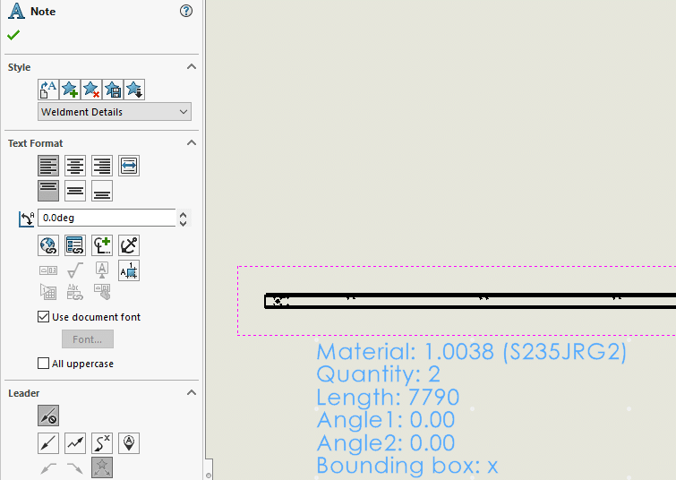Uncheck Use document font checkbox
Image resolution: width=676 pixels, height=480 pixels.
pos(43,317)
